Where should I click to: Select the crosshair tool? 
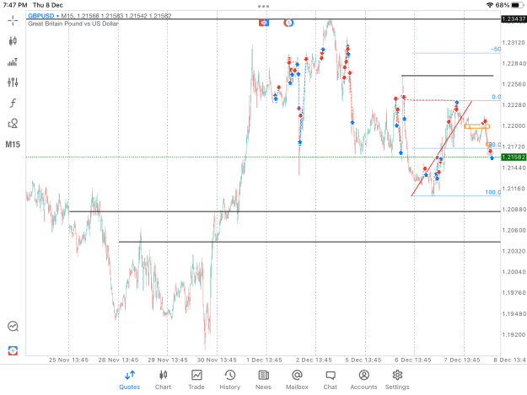13,20
